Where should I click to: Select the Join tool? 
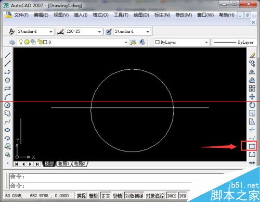[x=252, y=163]
